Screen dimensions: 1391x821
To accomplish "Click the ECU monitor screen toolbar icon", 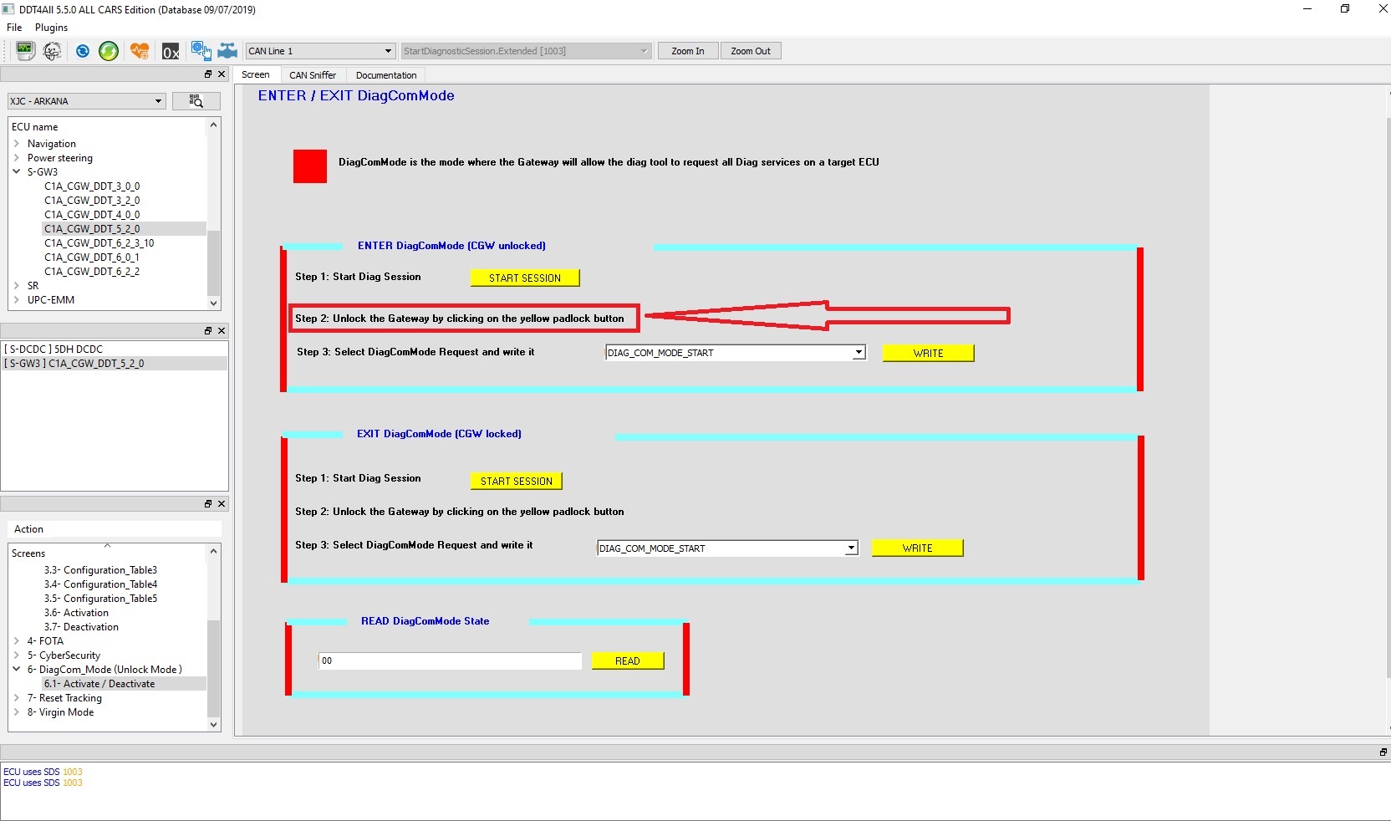I will 25,51.
